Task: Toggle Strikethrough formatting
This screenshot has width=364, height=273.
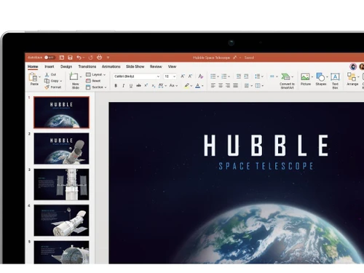Action: click(138, 85)
